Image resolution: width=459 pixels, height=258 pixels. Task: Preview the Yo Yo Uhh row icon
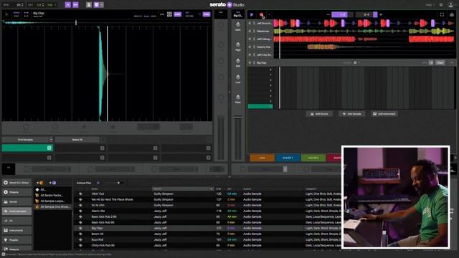pyautogui.click(x=80, y=205)
